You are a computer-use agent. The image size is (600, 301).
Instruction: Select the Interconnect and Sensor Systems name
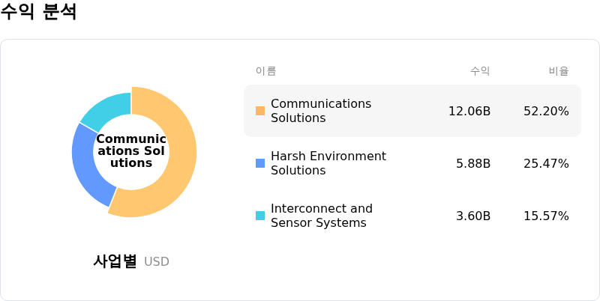coord(321,216)
